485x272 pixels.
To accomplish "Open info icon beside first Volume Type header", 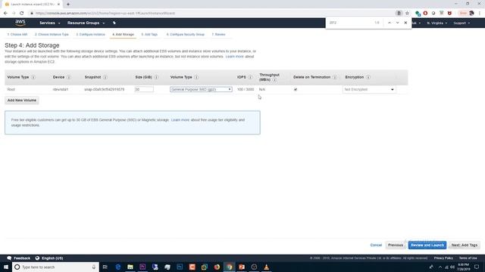I will coord(33,77).
